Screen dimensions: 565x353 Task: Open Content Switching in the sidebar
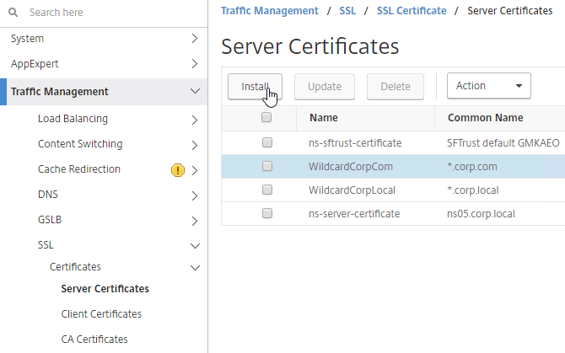(80, 144)
